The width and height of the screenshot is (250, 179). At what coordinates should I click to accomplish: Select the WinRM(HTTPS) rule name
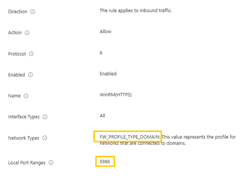[116, 95]
